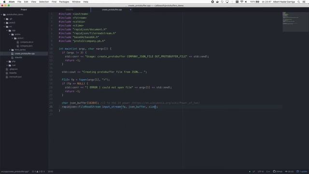Image resolution: width=309 pixels, height=174 pixels.
Task: Collapse the cpp folder
Action: (x=7, y=30)
